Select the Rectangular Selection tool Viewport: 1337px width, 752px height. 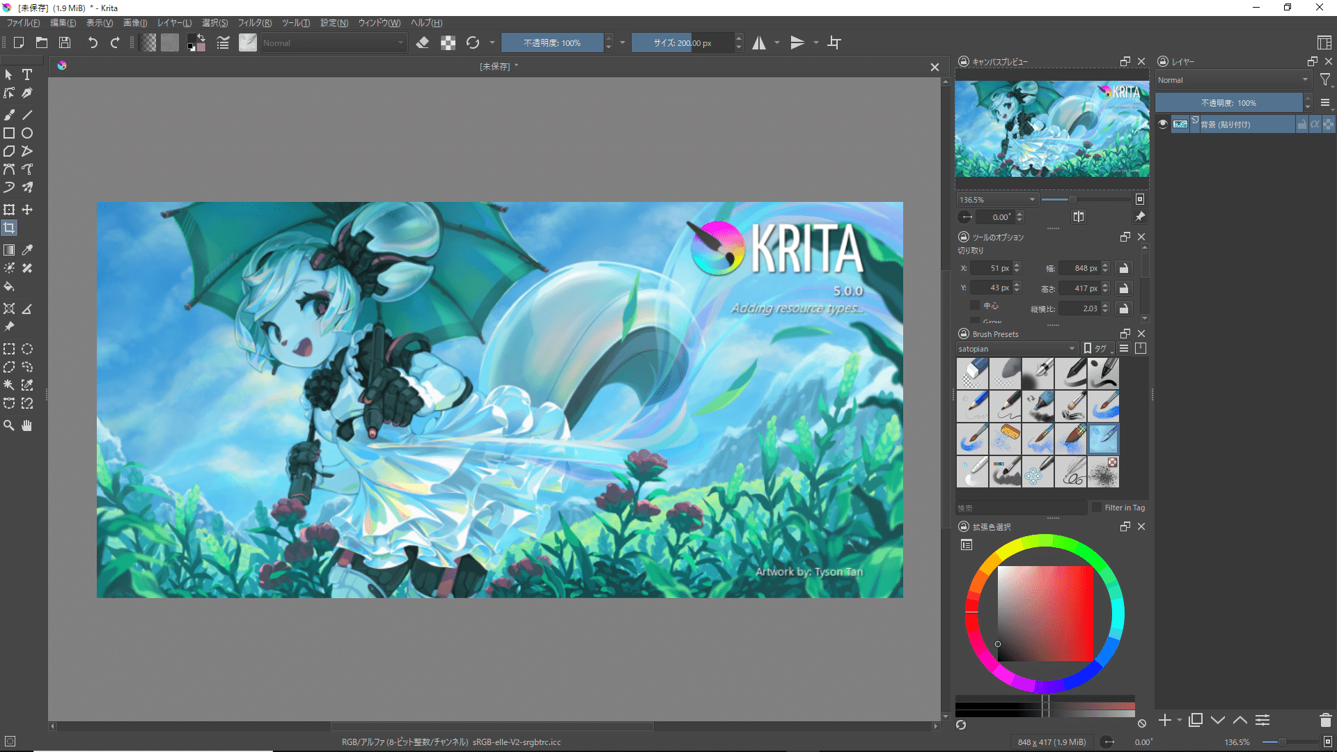[x=9, y=349]
